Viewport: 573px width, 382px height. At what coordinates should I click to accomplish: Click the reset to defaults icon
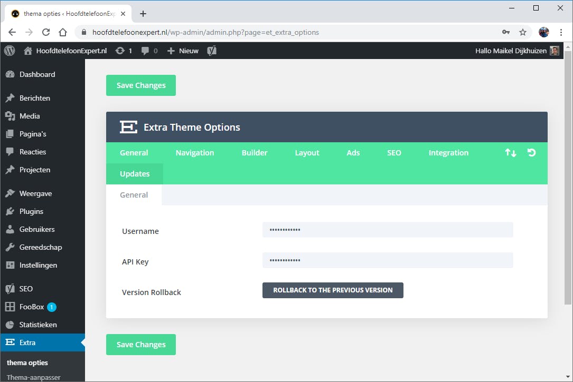click(x=532, y=153)
